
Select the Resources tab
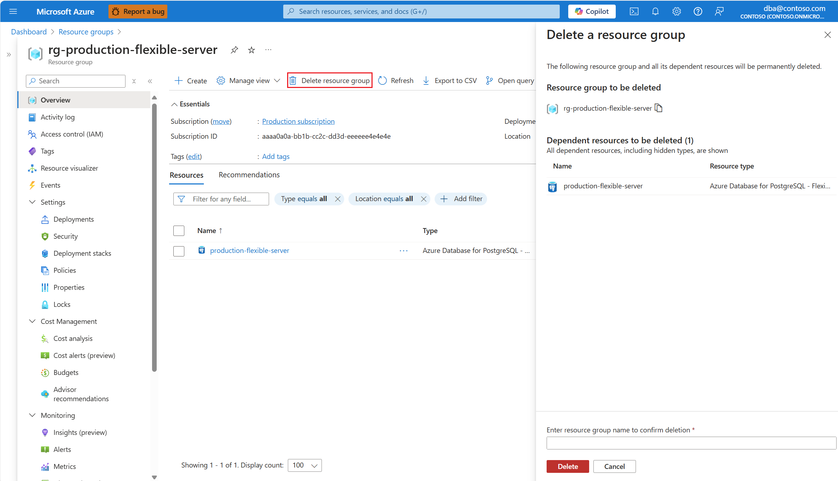(186, 175)
